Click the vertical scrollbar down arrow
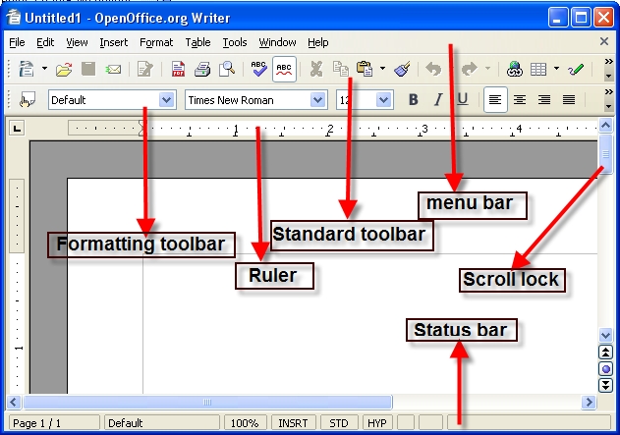 [x=605, y=336]
